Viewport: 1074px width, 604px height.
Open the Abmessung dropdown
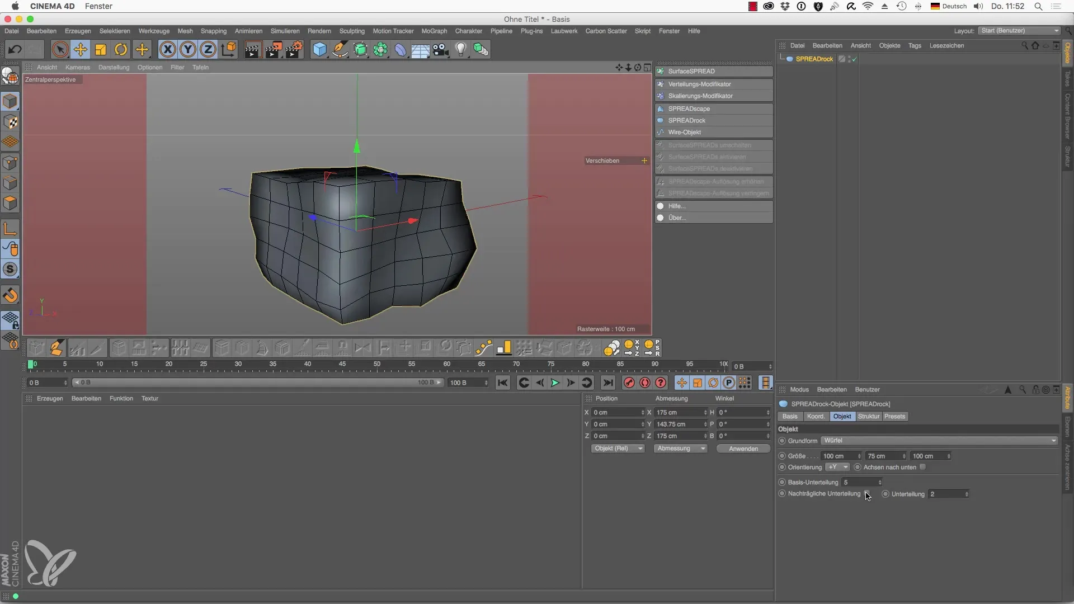pyautogui.click(x=681, y=449)
